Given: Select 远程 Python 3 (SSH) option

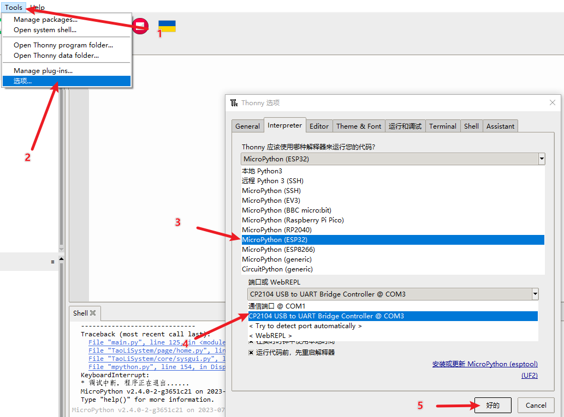Looking at the screenshot, I should [393, 180].
